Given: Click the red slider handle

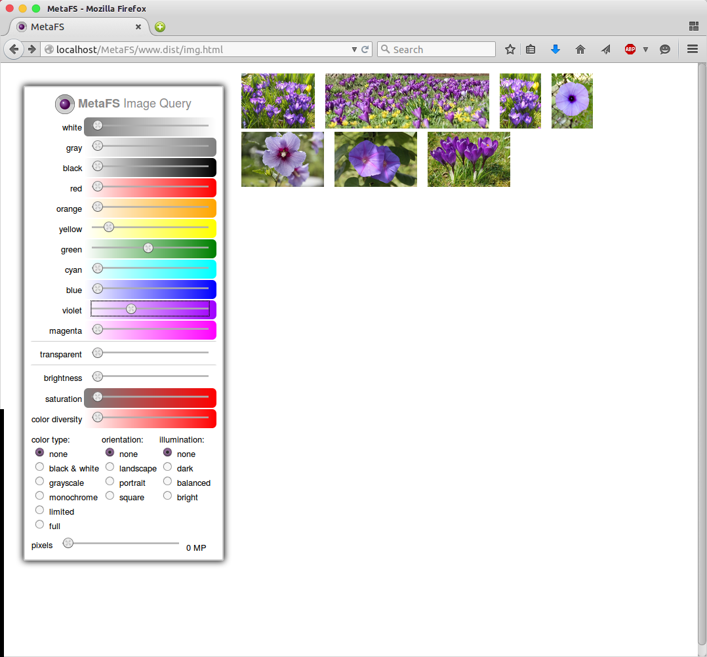Looking at the screenshot, I should [x=97, y=186].
